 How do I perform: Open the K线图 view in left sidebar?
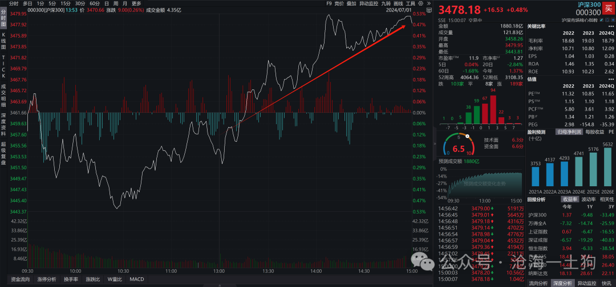click(x=3, y=41)
